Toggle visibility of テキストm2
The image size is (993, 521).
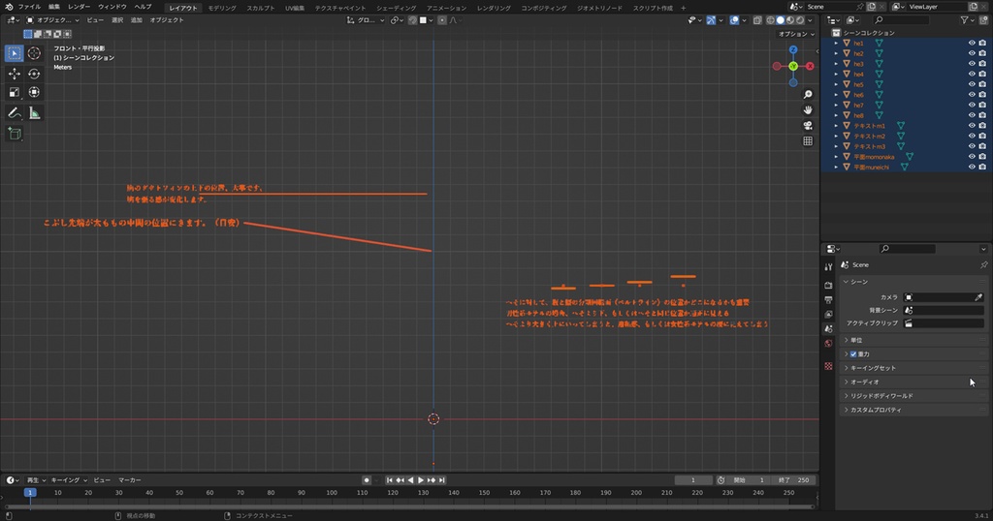coord(972,136)
